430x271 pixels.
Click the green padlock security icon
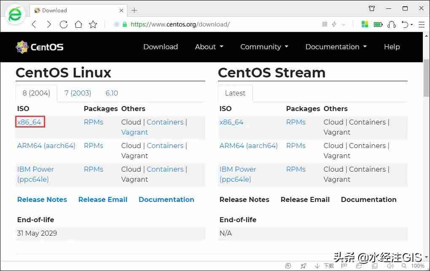125,24
